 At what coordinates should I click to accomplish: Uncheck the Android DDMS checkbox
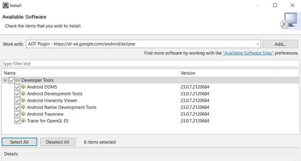(17, 87)
